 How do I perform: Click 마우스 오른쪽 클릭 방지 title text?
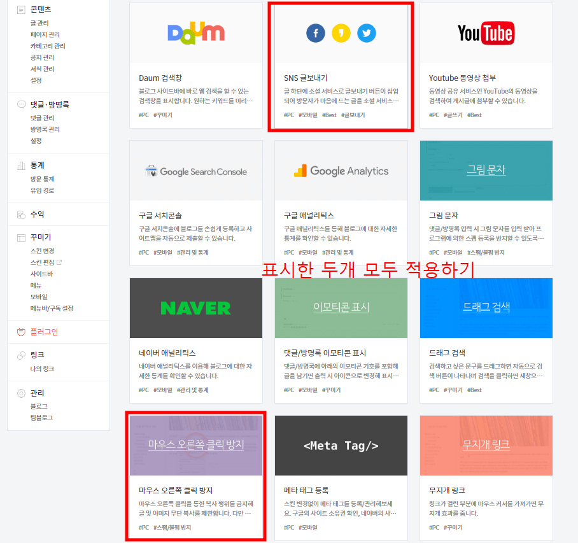click(176, 491)
